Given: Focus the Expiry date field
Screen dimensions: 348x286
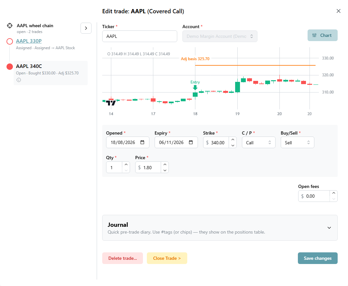Looking at the screenshot, I should pos(176,142).
